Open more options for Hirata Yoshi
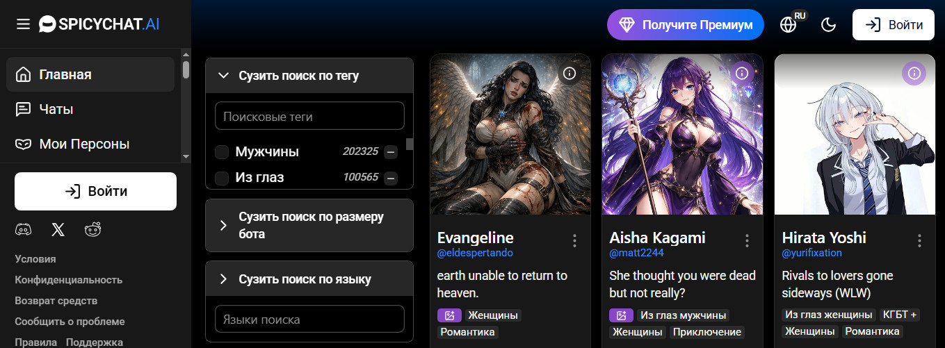Screen dimensions: 945x348 point(919,240)
